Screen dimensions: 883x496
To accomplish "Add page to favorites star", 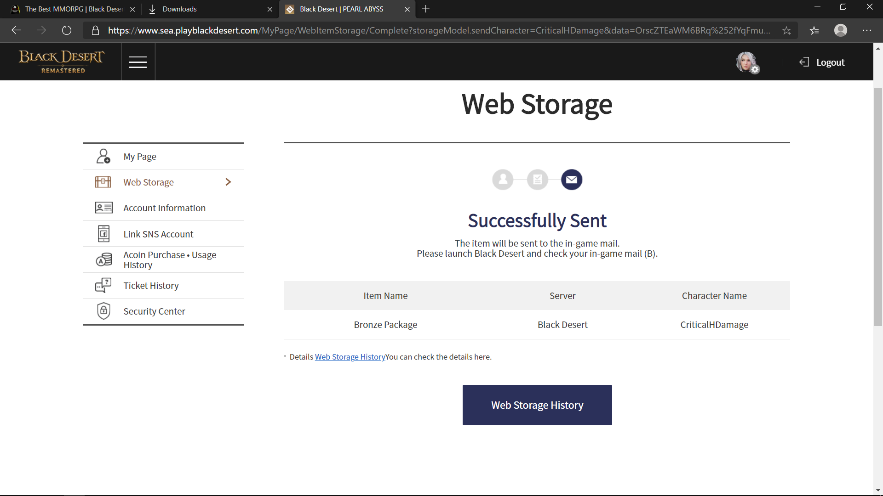I will click(786, 30).
